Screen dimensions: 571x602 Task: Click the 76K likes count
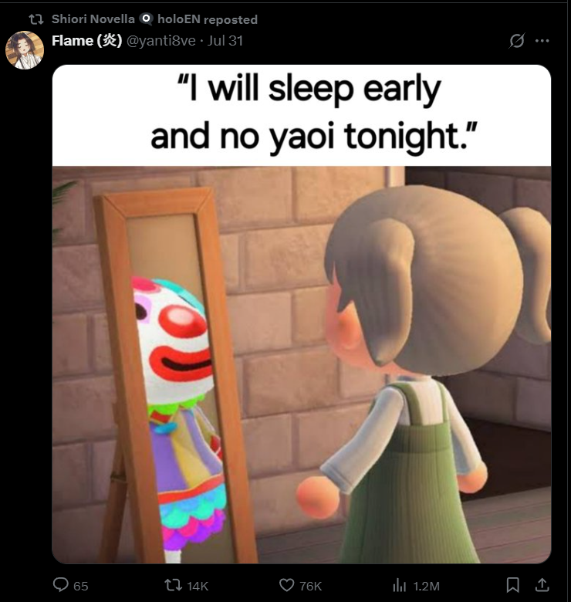click(x=310, y=586)
